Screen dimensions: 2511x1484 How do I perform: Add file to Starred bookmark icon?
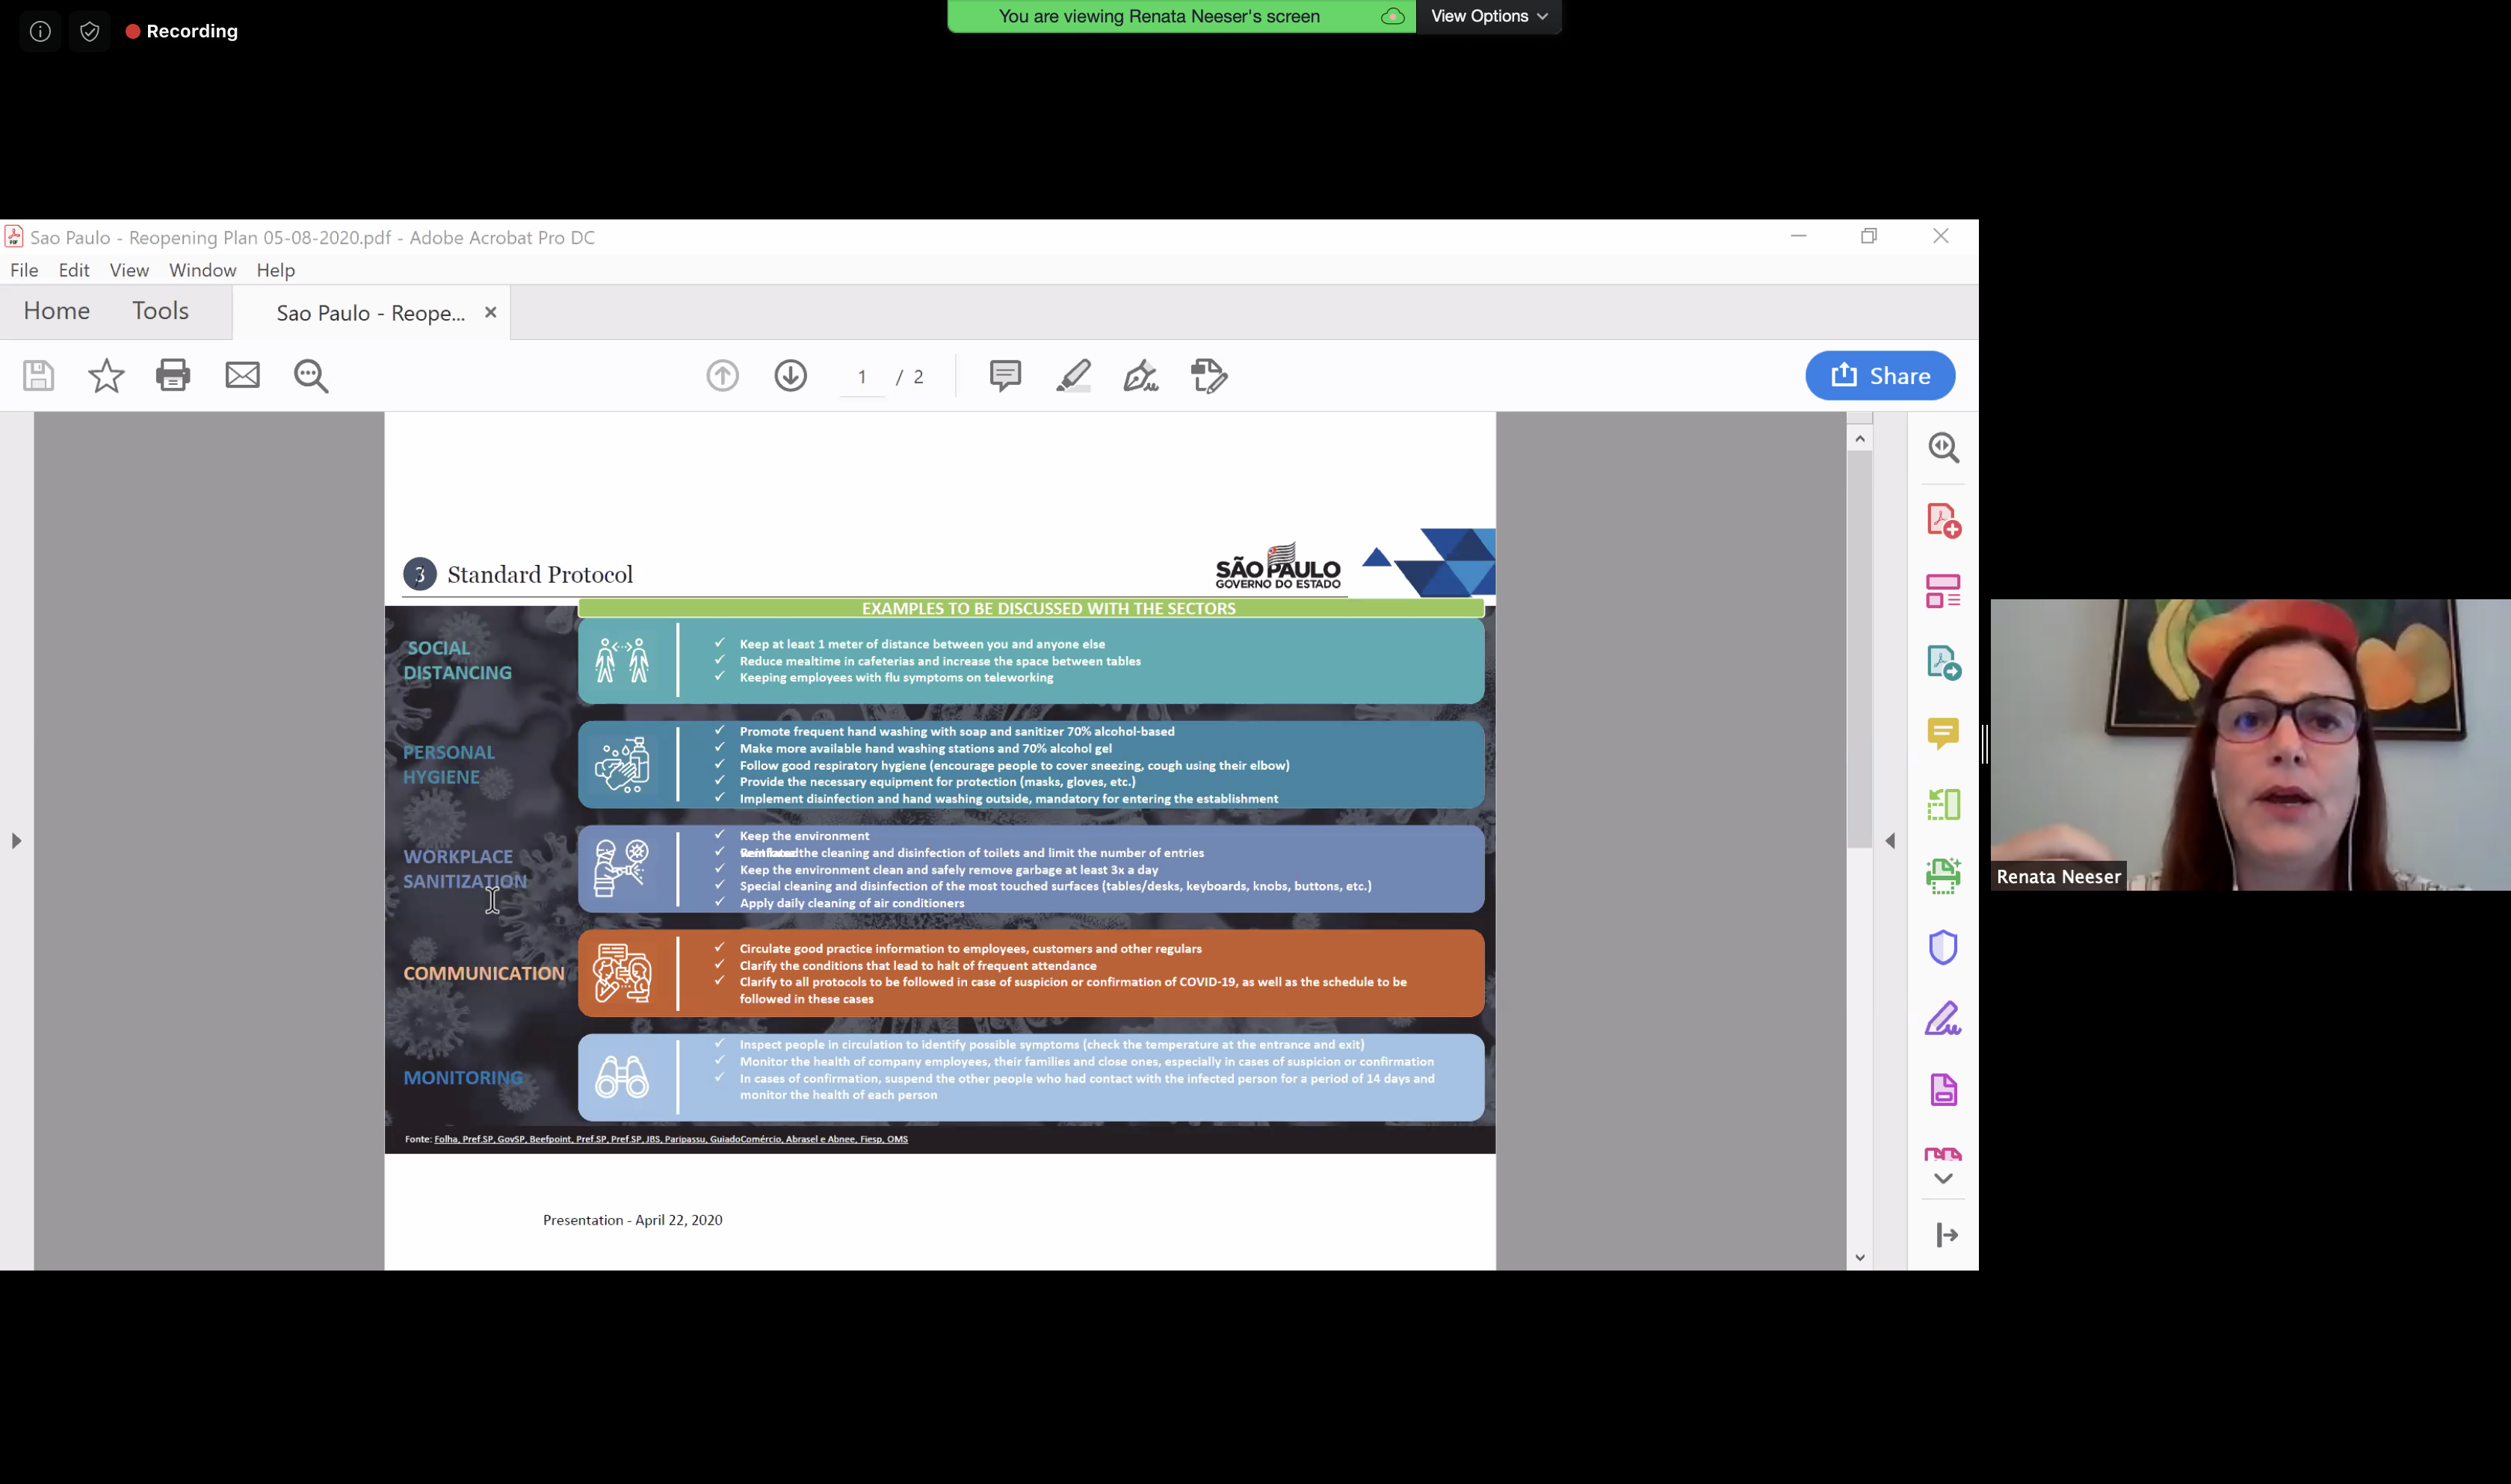pos(106,376)
